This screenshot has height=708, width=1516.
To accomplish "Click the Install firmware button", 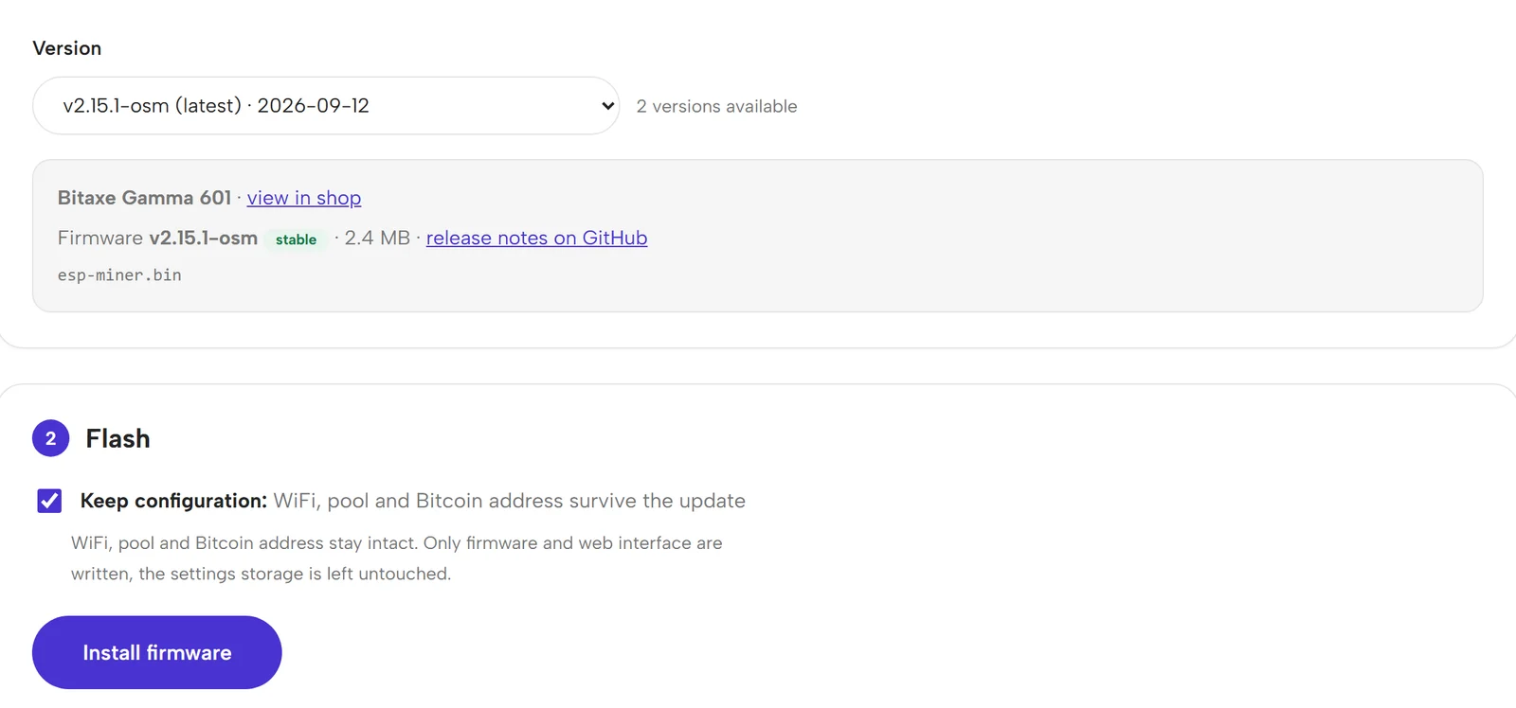I will (157, 652).
